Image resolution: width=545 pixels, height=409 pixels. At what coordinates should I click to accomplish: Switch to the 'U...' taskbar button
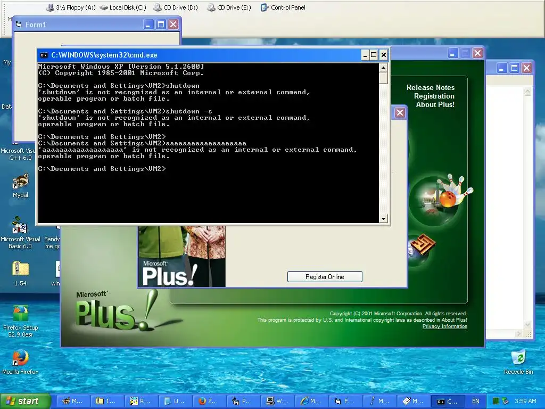click(x=174, y=401)
